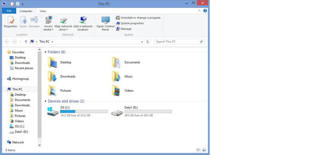311x155 pixels.
Task: Switch to Details view icon
Action: [x=199, y=150]
